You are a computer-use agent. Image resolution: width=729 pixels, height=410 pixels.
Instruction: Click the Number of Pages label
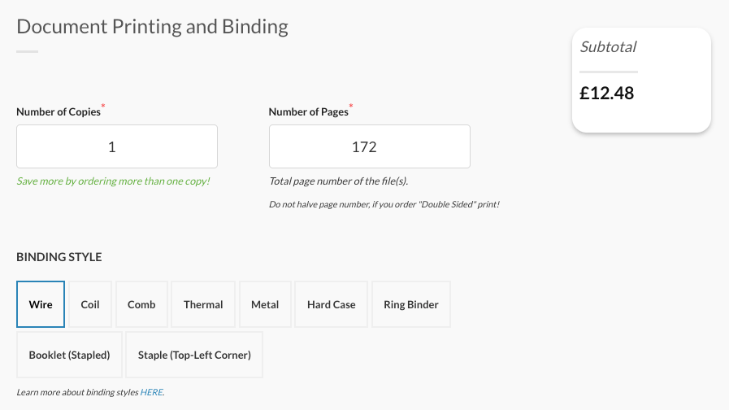(309, 111)
